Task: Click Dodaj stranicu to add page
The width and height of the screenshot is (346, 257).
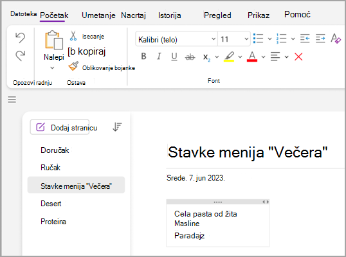Action: [60, 127]
